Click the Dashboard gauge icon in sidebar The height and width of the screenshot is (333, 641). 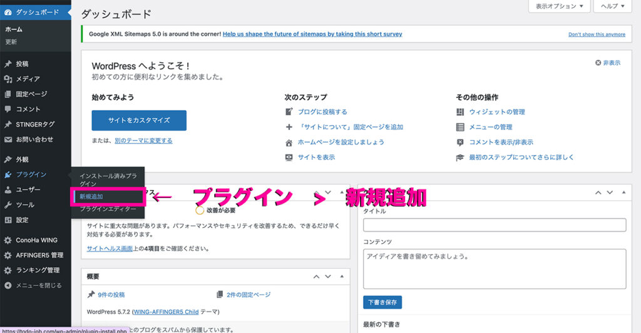click(x=8, y=12)
